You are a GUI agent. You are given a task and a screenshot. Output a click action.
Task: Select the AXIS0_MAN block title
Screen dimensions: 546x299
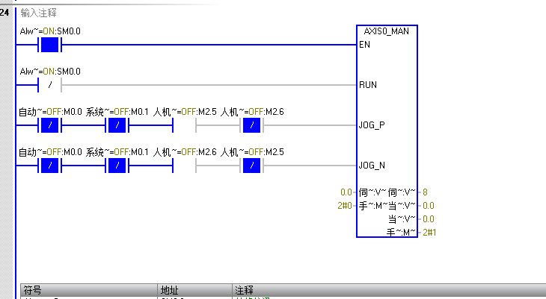tap(387, 32)
